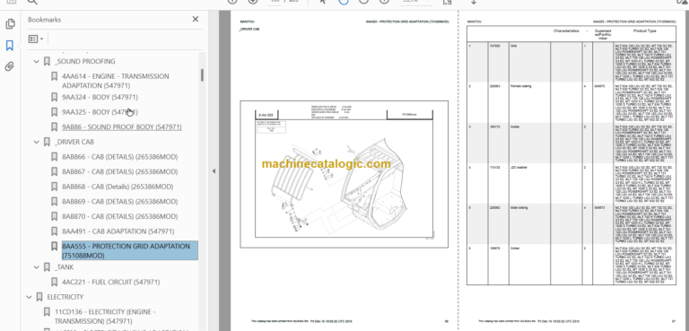Open bookmark 8AB868 - CAB (Details)
689x331 pixels.
tap(118, 187)
